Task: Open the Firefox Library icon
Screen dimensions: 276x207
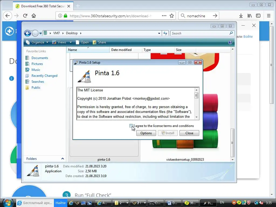Action: (x=250, y=16)
